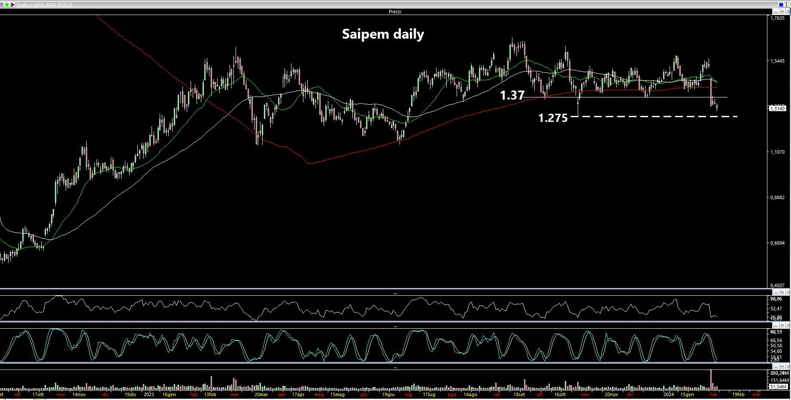Minimize the stochastic indicator panel
Image resolution: width=791 pixels, height=400 pixels.
coord(776,325)
